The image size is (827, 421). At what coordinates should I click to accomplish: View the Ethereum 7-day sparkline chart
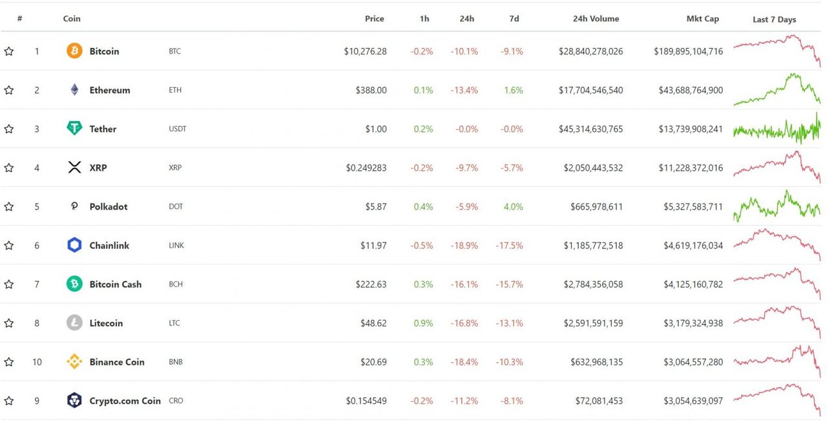pyautogui.click(x=777, y=89)
